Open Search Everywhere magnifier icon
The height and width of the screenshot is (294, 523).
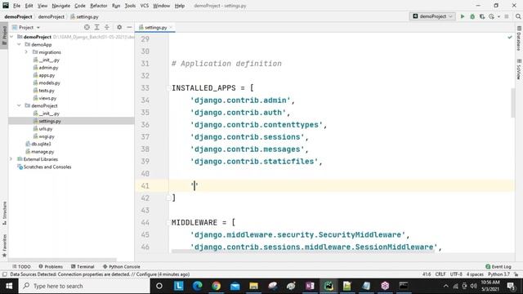click(518, 16)
